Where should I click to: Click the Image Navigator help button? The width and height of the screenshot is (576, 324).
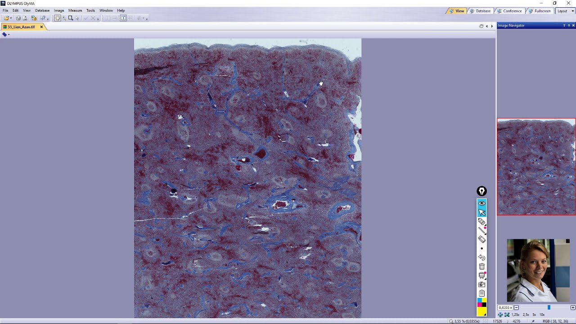coord(564,26)
